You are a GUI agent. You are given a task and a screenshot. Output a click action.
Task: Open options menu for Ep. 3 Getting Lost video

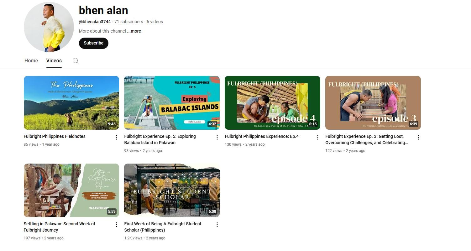click(418, 137)
